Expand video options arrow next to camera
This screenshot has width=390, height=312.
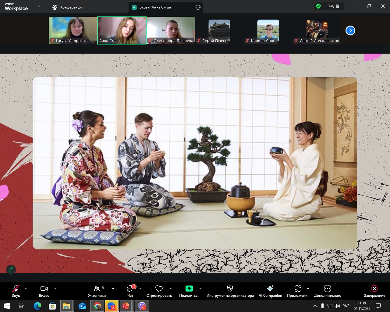55,289
